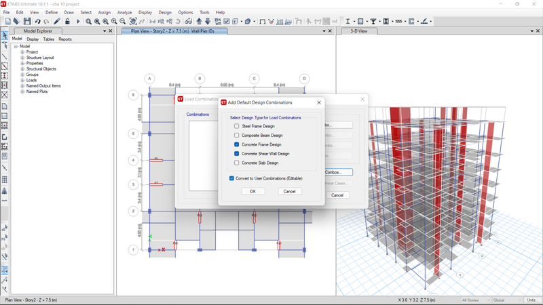The image size is (543, 305).
Task: Click the Zoom In plus magnifier icon
Action: 114,22
